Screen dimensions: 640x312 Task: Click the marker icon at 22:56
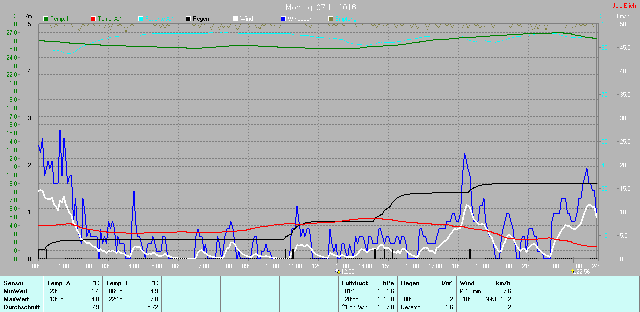pos(573,271)
